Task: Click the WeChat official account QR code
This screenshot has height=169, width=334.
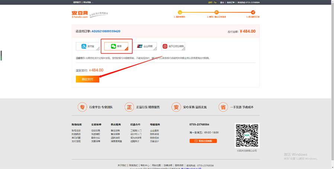Action: pyautogui.click(x=247, y=135)
